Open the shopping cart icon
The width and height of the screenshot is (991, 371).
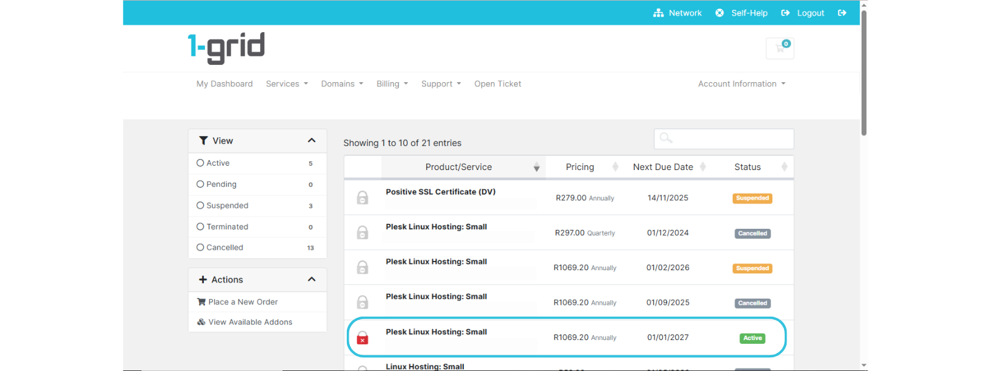780,48
